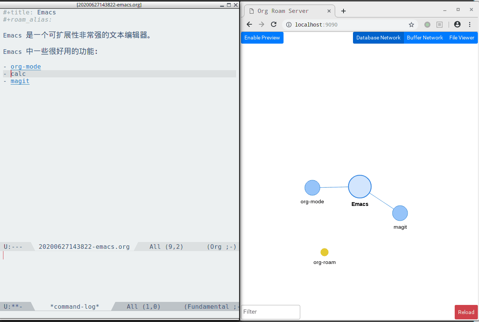The height and width of the screenshot is (322, 479).
Task: Select the magit graph node
Action: [x=400, y=213]
